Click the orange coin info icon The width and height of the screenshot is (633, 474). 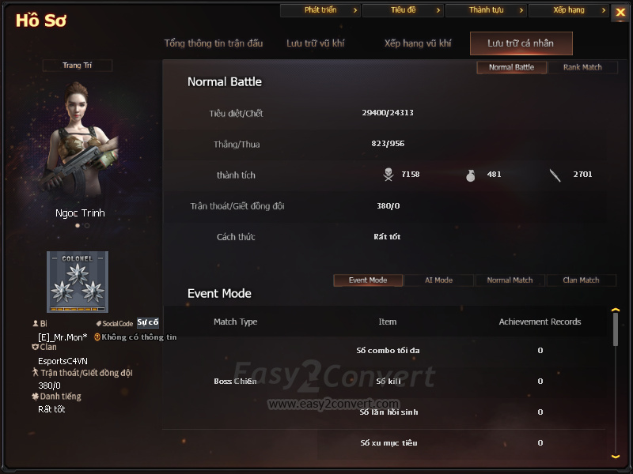(97, 337)
